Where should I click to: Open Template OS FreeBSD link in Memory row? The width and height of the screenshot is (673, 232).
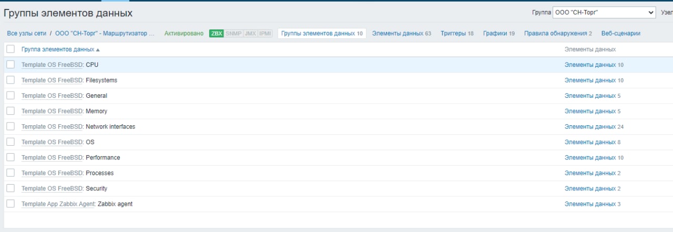(52, 111)
